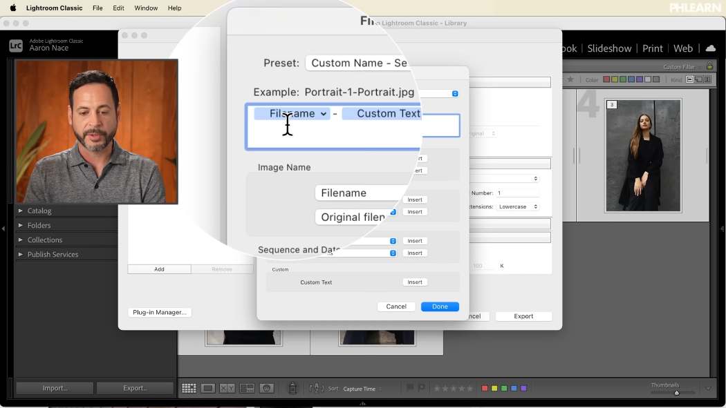726x408 pixels.
Task: Filter by master photos kind icon
Action: [x=690, y=79]
